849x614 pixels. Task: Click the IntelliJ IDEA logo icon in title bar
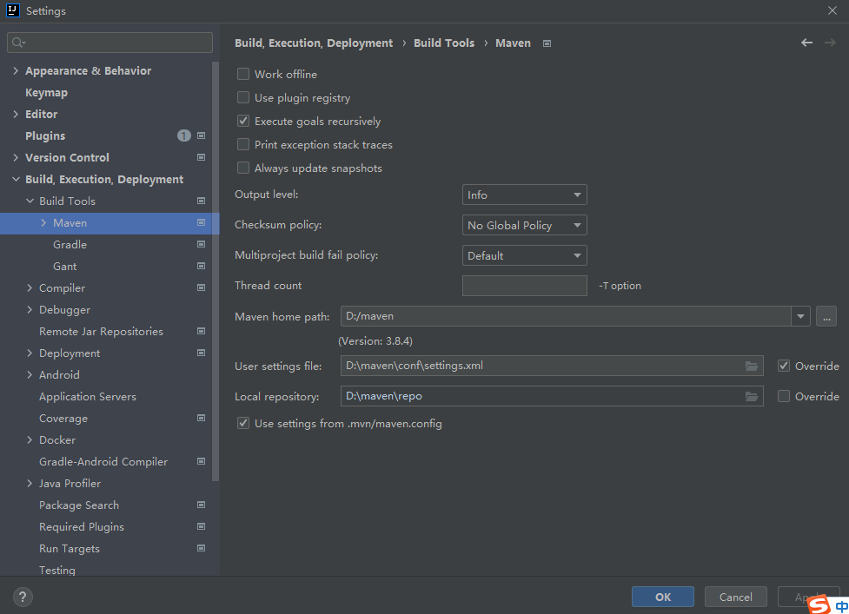pos(12,10)
